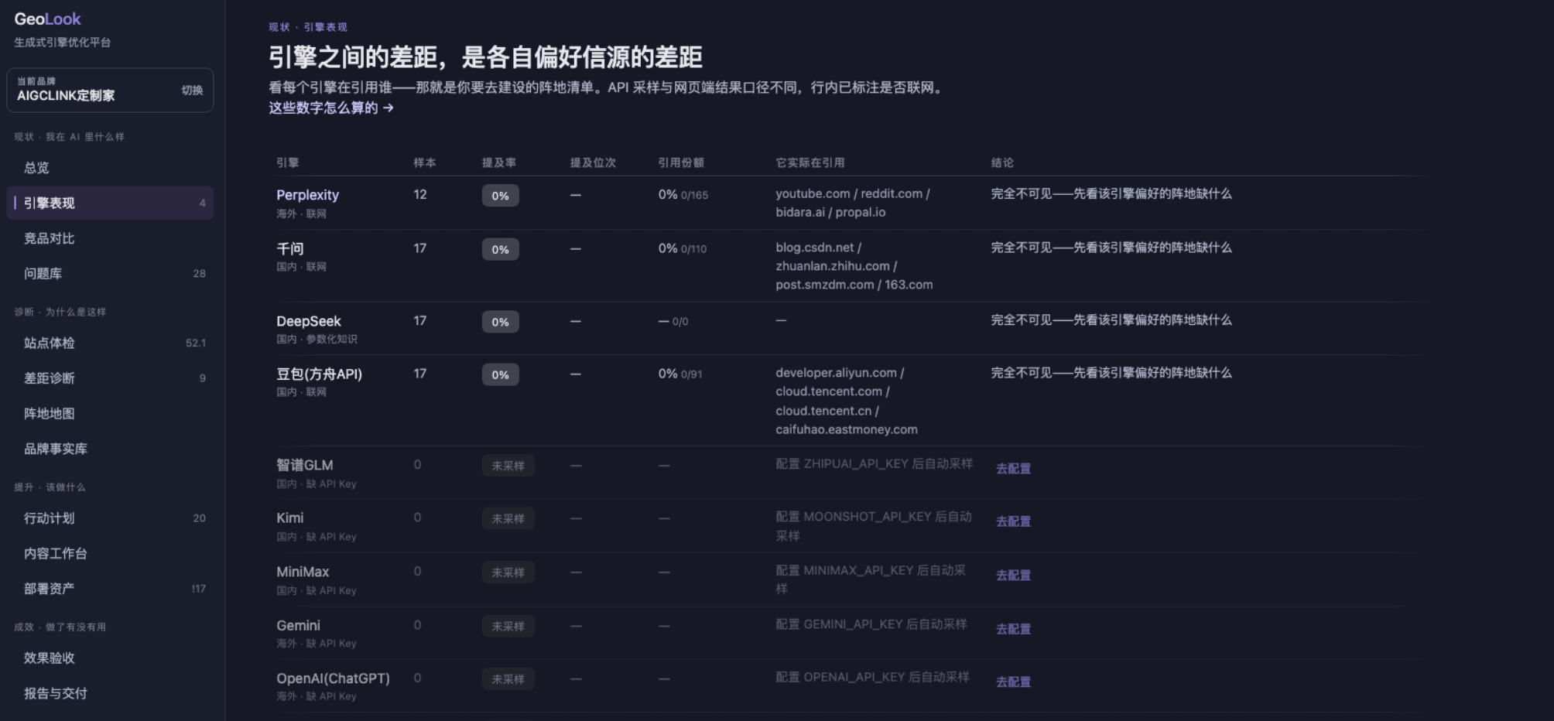Go to 行动计划 page

point(110,518)
